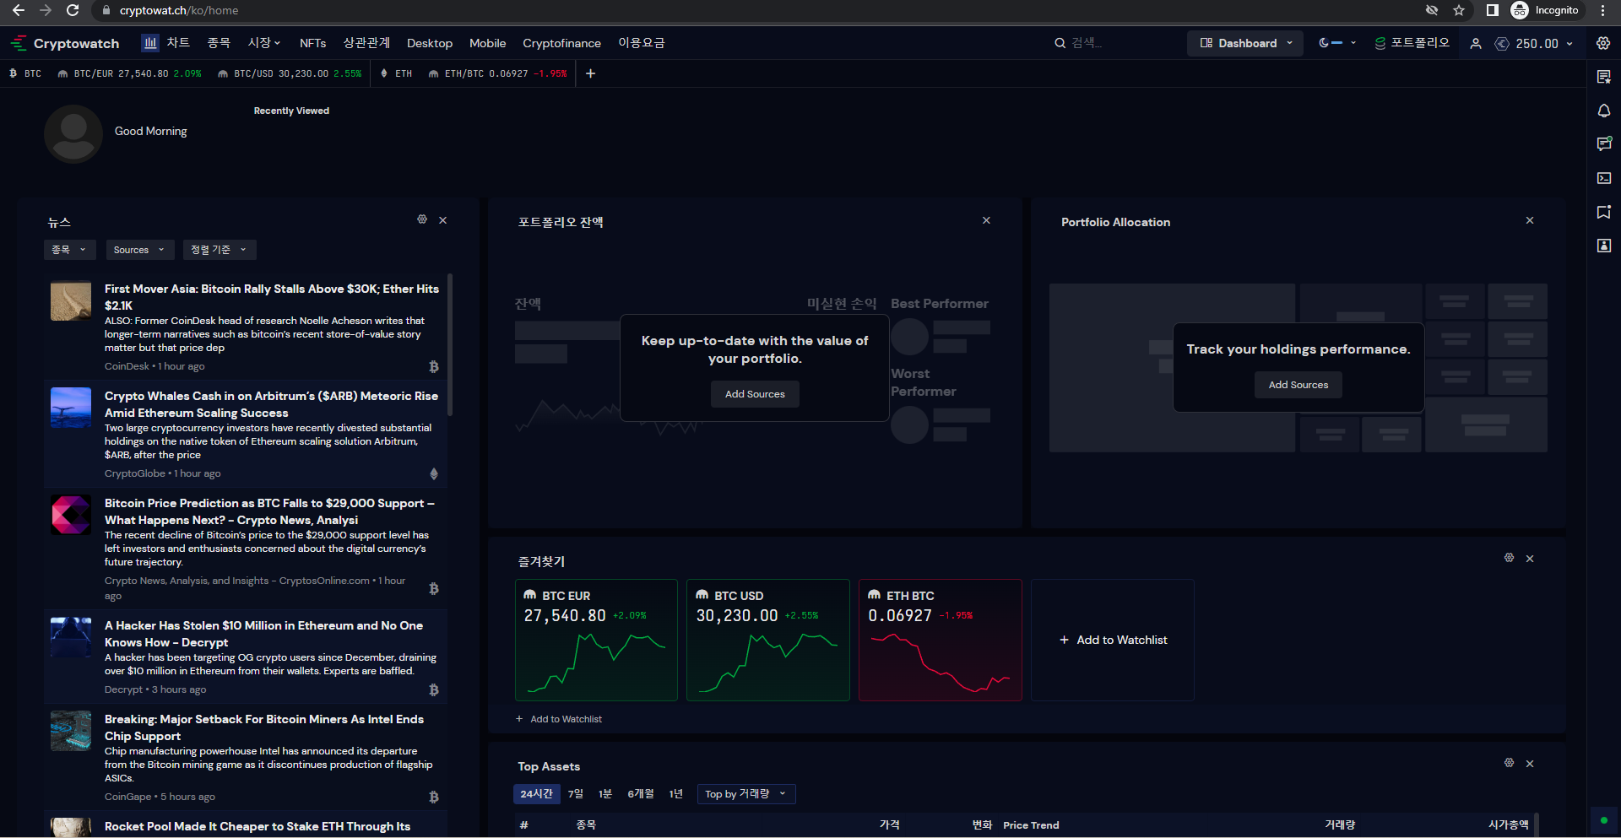The image size is (1621, 838).
Task: Click the Bitcoin tag on the CoinDesk article
Action: 434,366
